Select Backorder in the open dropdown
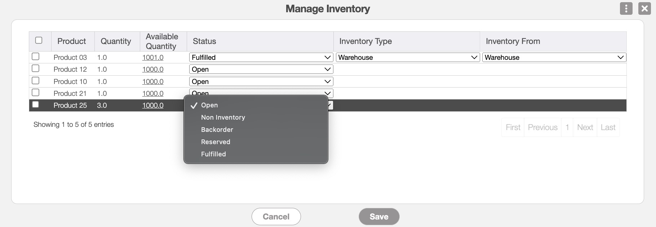 (x=217, y=130)
